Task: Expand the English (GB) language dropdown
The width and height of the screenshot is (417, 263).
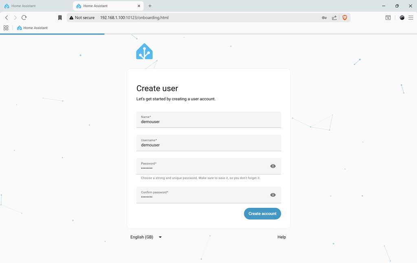Action: coord(146,237)
